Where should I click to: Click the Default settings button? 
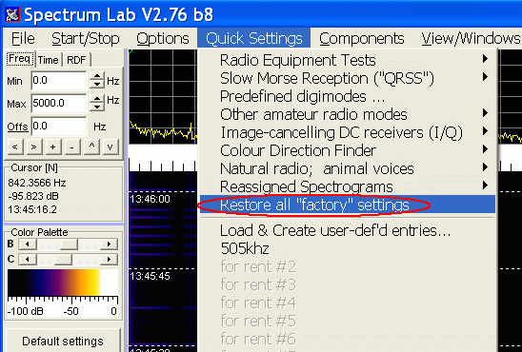tap(63, 341)
